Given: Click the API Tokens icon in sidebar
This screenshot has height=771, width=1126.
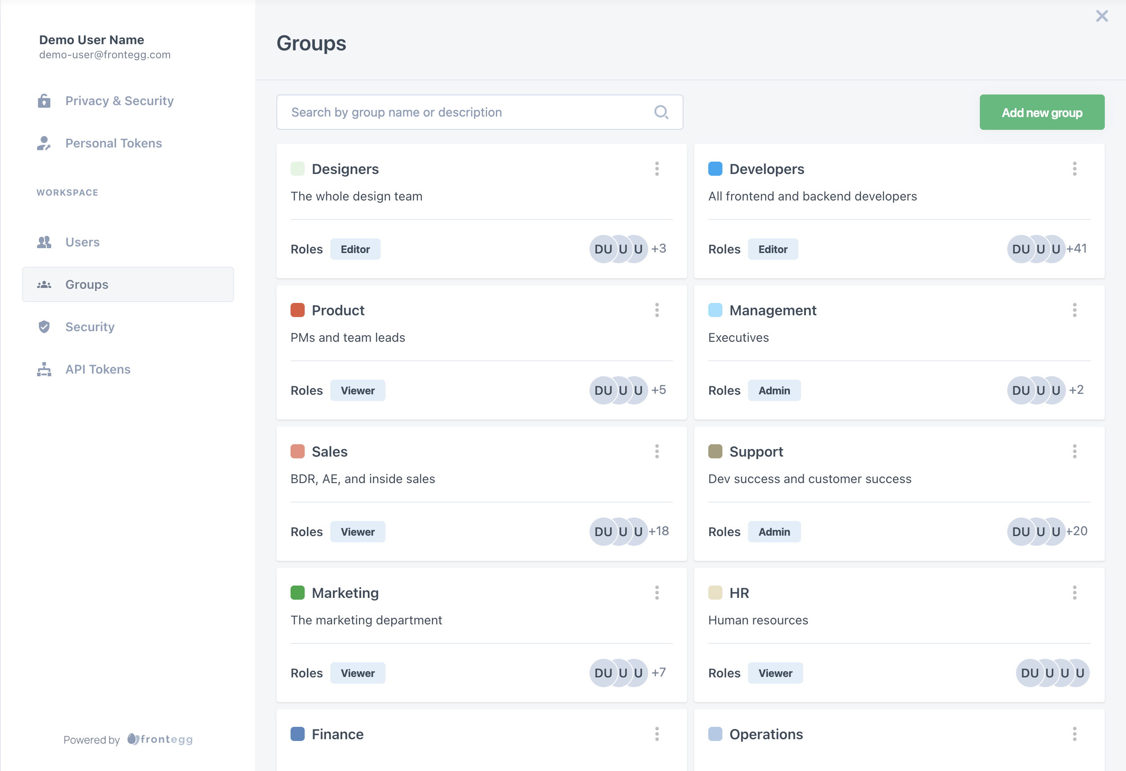Looking at the screenshot, I should tap(44, 369).
